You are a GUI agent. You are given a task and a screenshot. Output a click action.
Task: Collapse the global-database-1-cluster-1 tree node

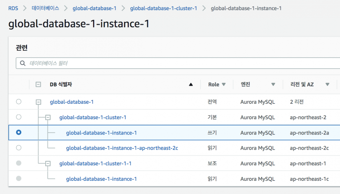tap(48, 117)
